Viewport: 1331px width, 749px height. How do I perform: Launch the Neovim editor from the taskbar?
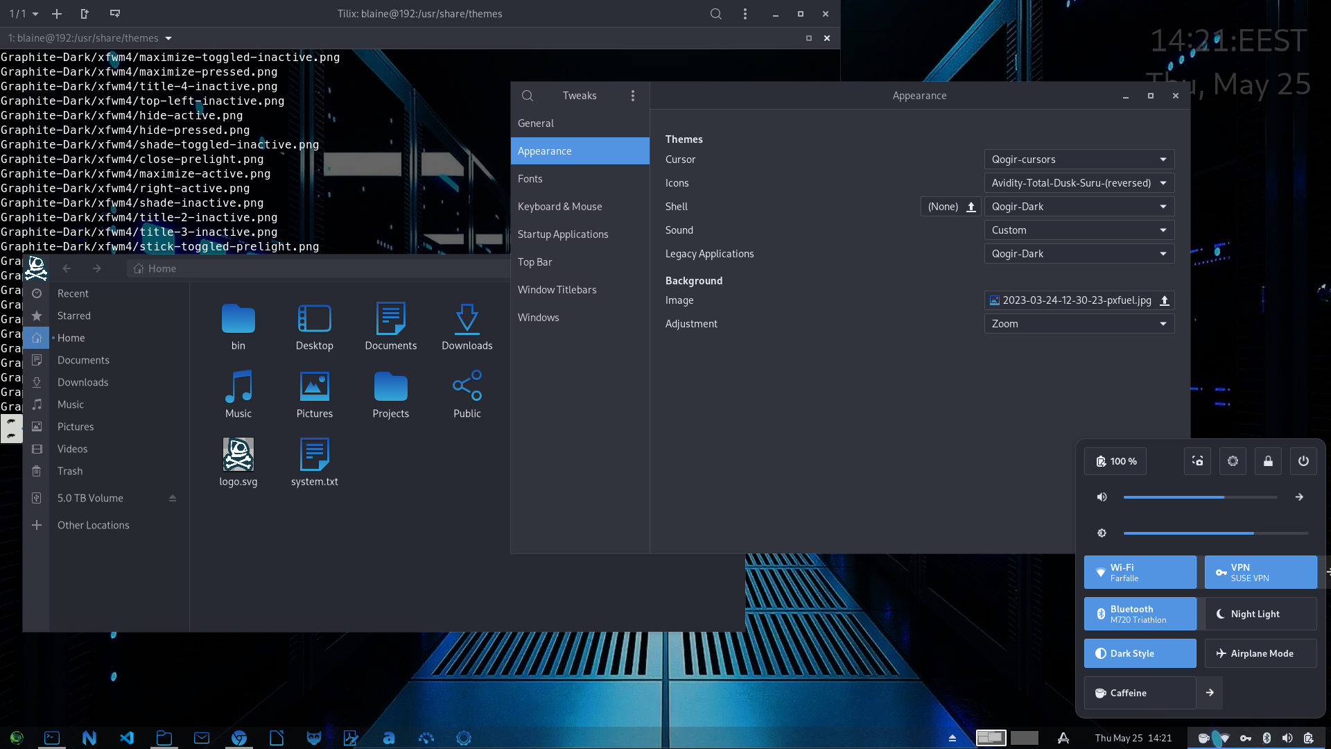pos(89,738)
